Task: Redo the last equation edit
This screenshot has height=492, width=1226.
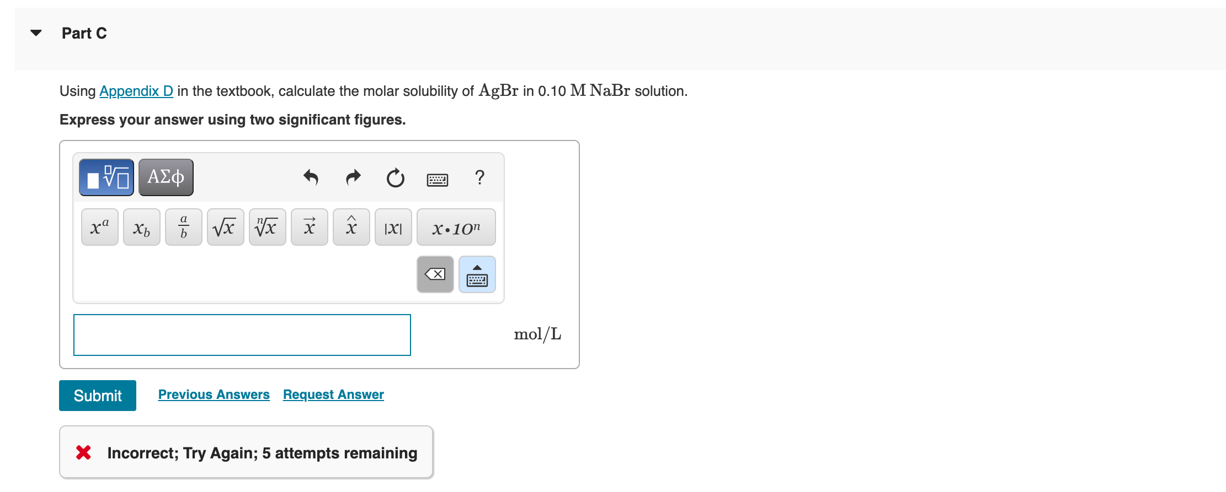Action: click(x=353, y=177)
